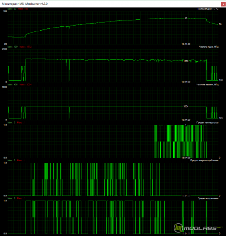Click the 'Мин : 139' core clock minimum
Viewport: 226px width, 236px height.
point(13,47)
